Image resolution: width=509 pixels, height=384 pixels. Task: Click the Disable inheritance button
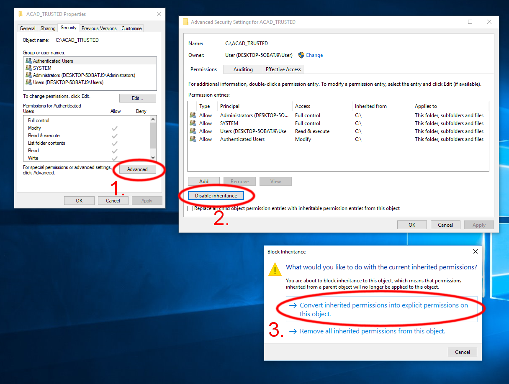point(216,196)
